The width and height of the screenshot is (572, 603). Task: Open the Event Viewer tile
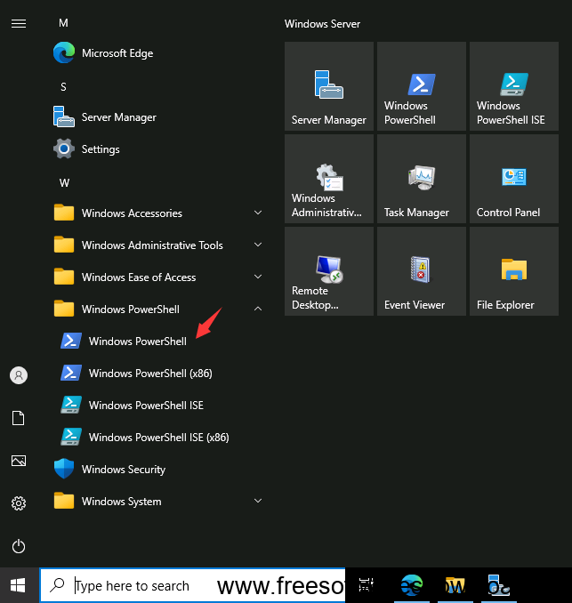[422, 271]
